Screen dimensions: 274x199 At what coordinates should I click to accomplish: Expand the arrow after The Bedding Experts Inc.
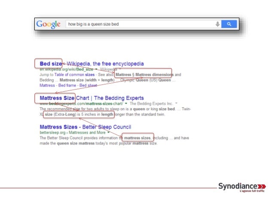[x=177, y=103]
